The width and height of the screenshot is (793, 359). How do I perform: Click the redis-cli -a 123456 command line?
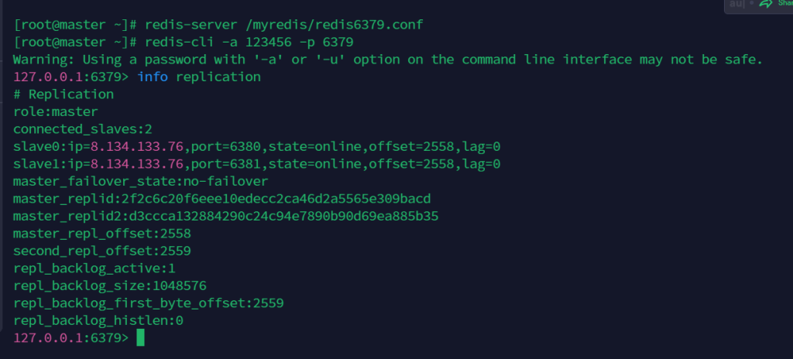click(246, 42)
